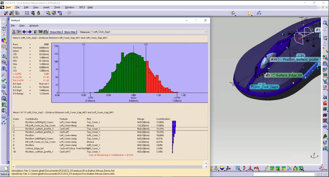Select row 3 Position_surfacic_profile_3 CadSurf2
329x177 pixels.
click(110, 129)
